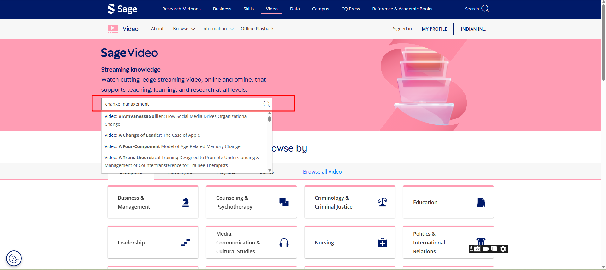The image size is (606, 270).
Task: Click the video recorder icon
Action: point(486,249)
